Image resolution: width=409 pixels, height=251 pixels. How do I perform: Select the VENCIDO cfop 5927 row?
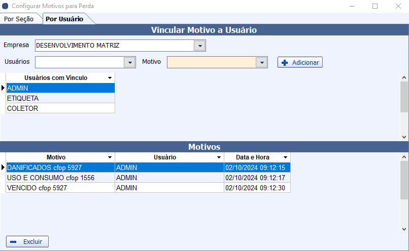pyautogui.click(x=60, y=188)
